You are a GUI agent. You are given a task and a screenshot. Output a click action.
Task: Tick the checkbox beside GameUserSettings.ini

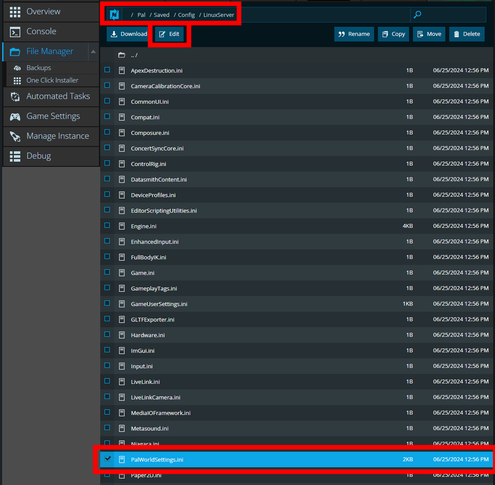point(107,303)
